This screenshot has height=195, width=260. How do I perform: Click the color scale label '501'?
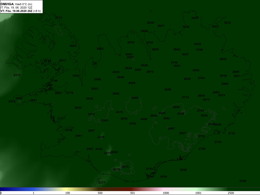pos(133,193)
